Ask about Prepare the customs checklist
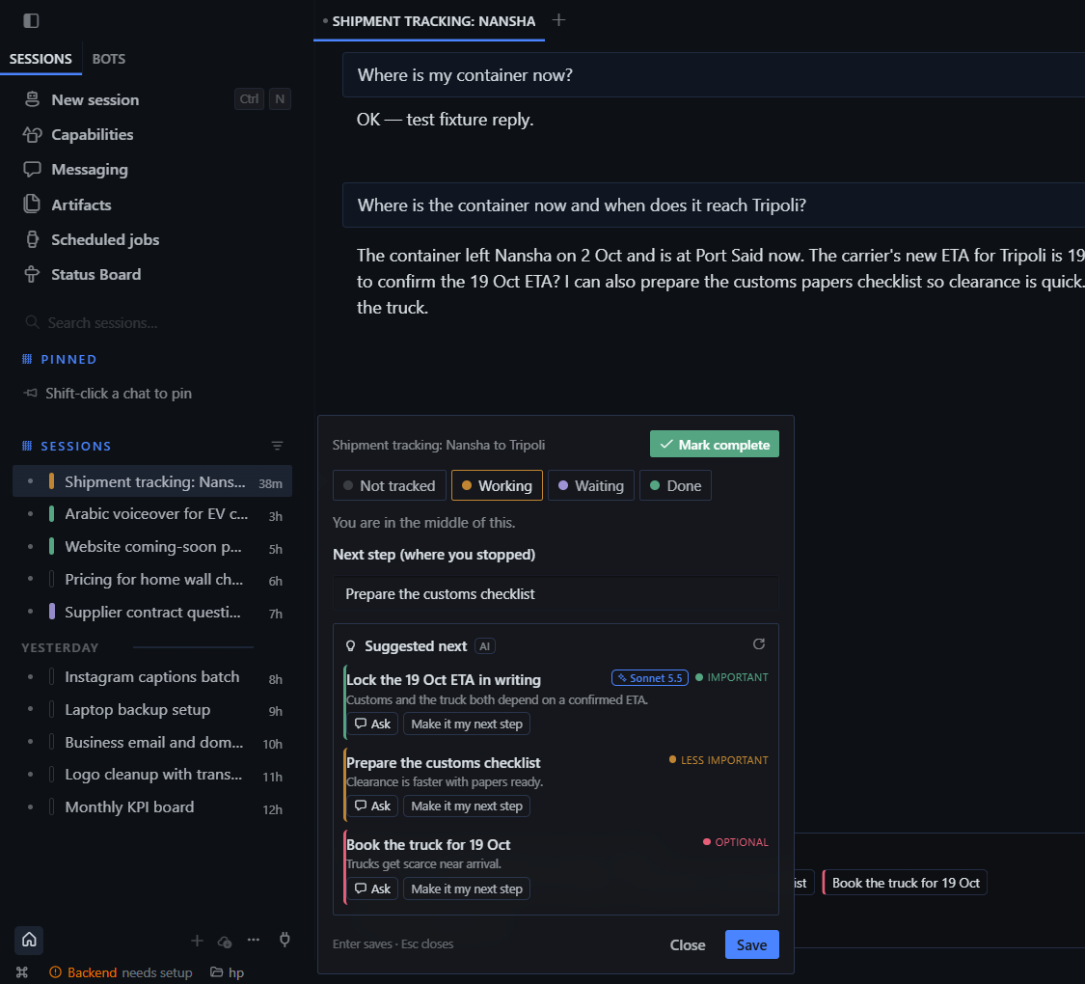 (x=372, y=806)
